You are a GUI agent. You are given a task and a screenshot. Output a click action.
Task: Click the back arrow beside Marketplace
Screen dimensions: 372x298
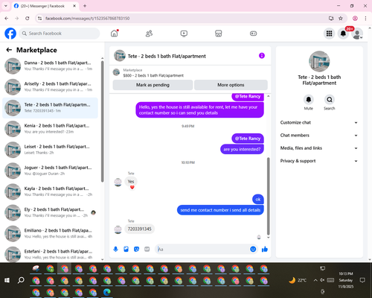coord(9,50)
